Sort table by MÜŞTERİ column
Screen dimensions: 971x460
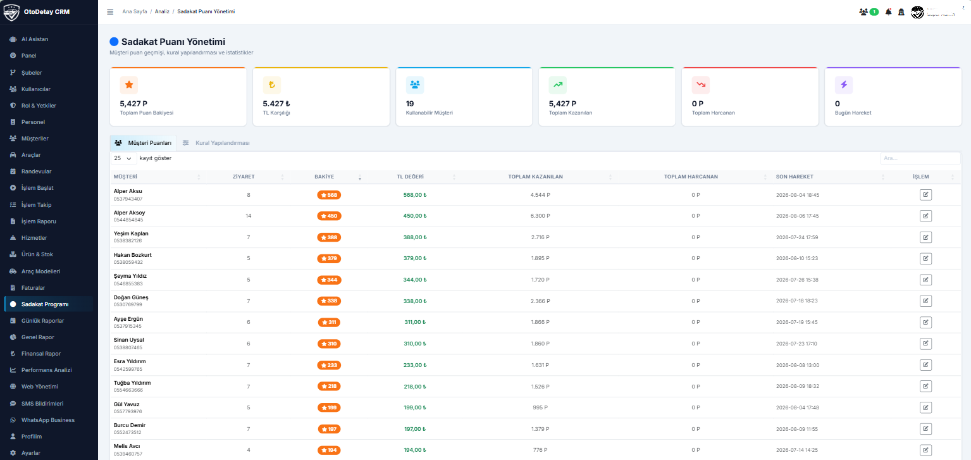[156, 177]
